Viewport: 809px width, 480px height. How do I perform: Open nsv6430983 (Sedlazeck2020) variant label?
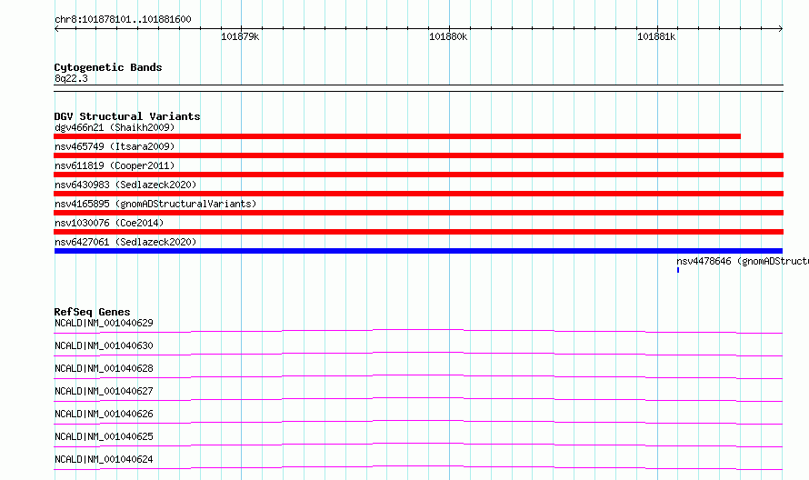125,185
